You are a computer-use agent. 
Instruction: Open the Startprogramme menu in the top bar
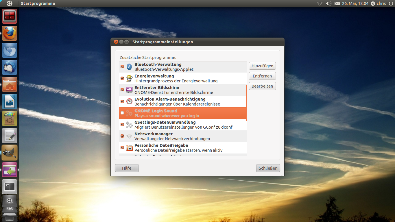click(x=37, y=3)
